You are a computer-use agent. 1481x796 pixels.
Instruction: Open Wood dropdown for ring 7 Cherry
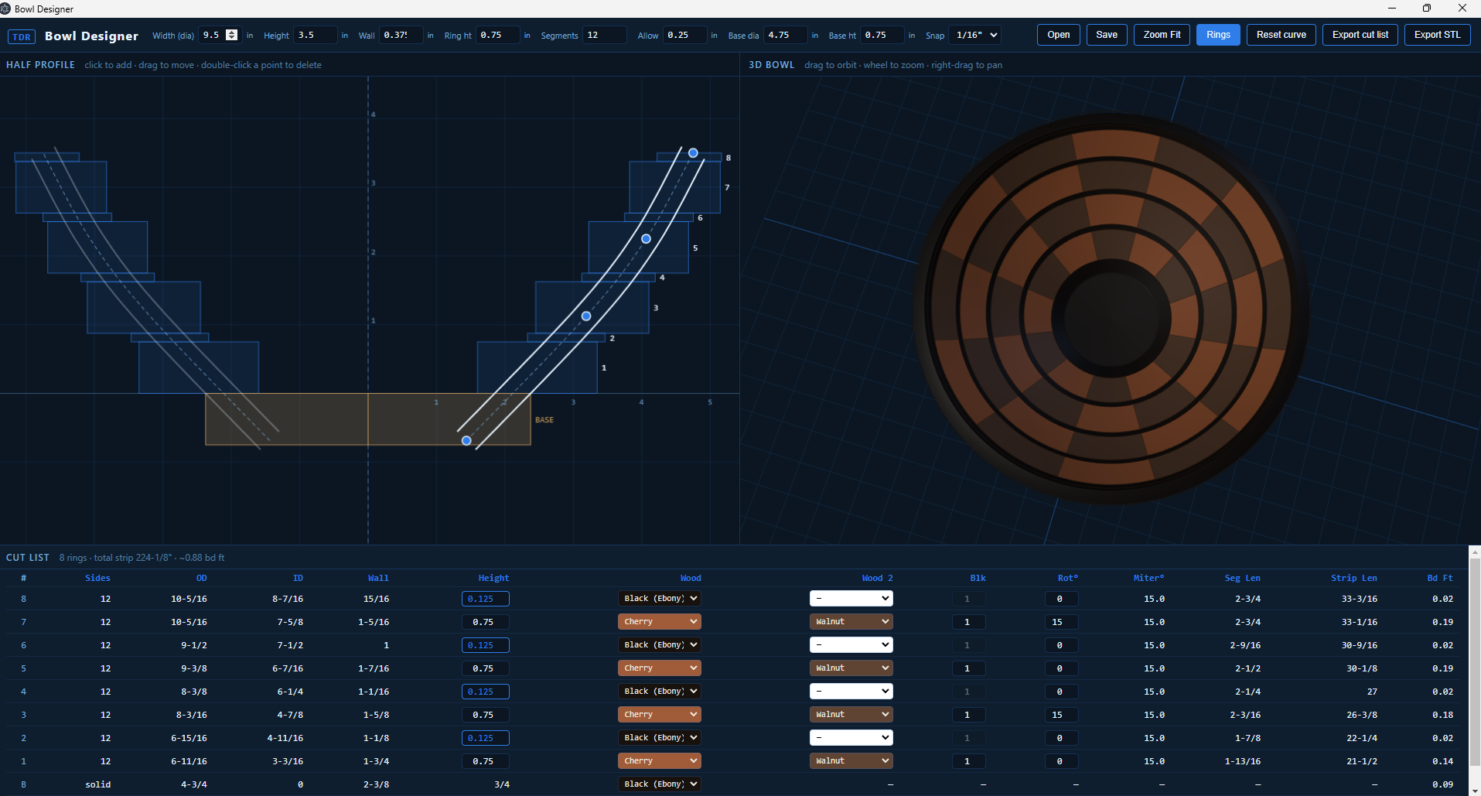659,622
